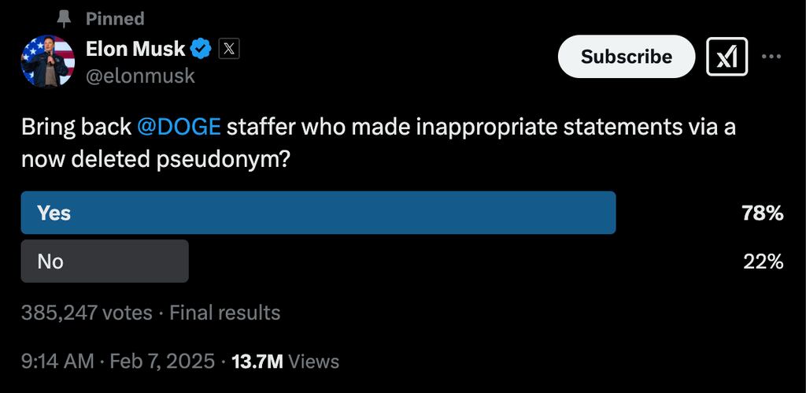
Task: Open the three-dot more options menu
Action: coord(771,57)
